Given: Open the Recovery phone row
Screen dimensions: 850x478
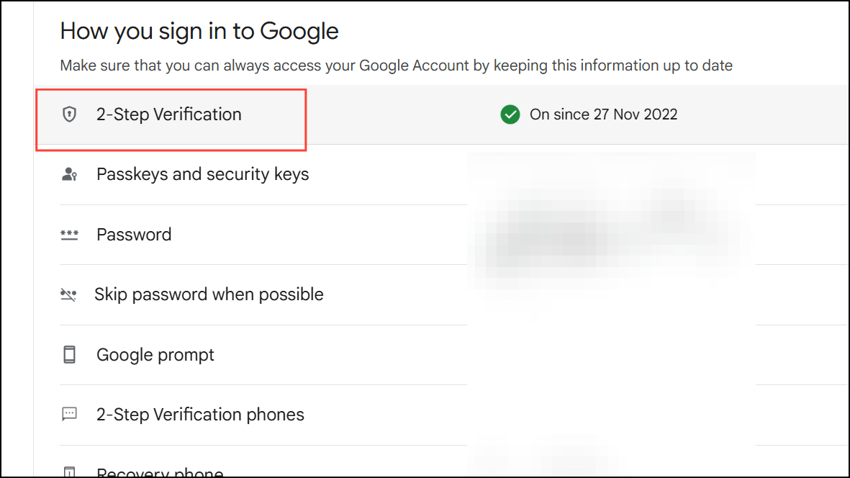Looking at the screenshot, I should click(159, 472).
